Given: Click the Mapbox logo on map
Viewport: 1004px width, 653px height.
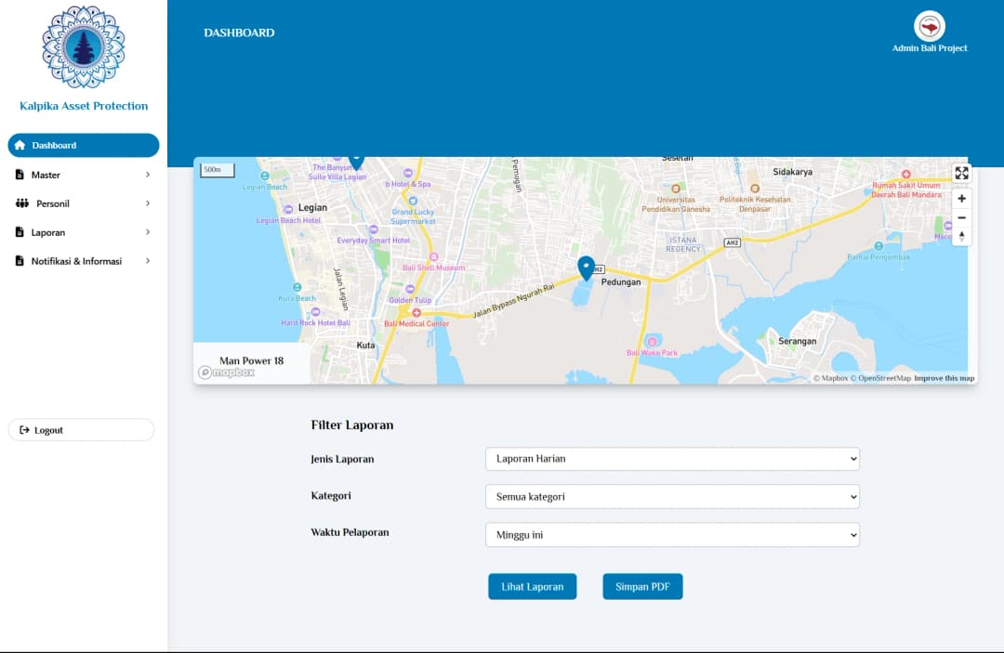Looking at the screenshot, I should 226,372.
